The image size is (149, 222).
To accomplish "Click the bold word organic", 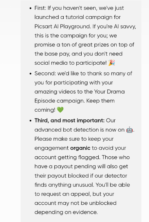I will [x=80, y=148].
